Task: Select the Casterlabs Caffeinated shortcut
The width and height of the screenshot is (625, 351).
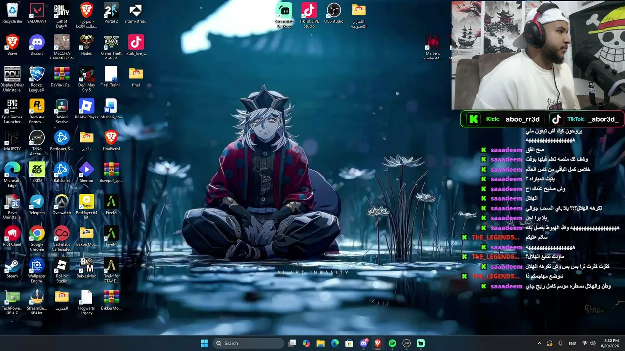Action: [62, 238]
